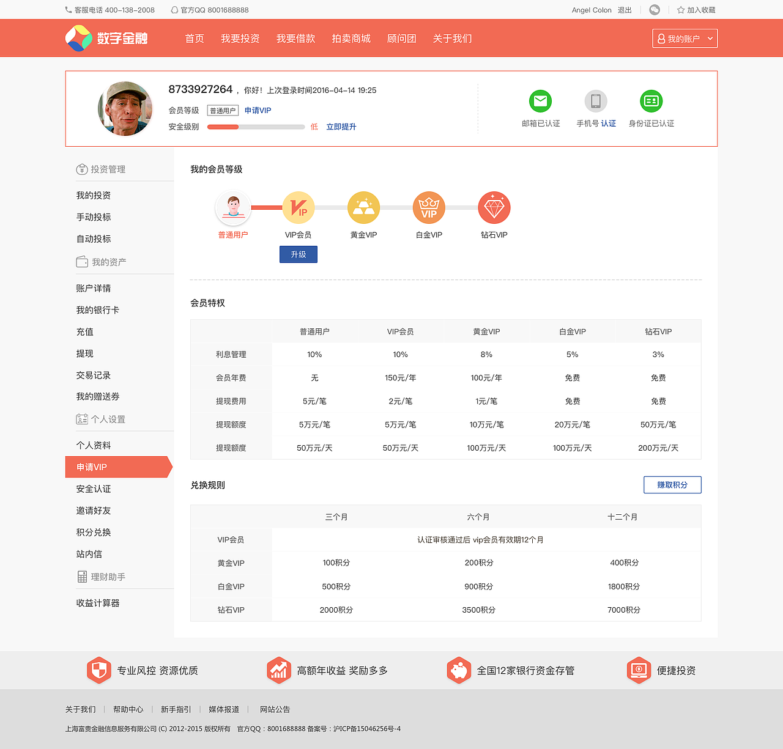783x749 pixels.
Task: Click the 7000积分 table cell
Action: click(x=624, y=610)
